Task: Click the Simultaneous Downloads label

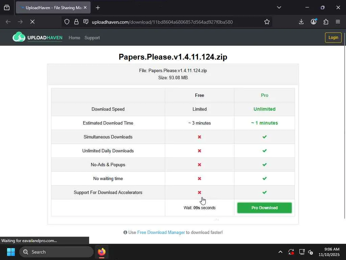Action: [x=108, y=137]
